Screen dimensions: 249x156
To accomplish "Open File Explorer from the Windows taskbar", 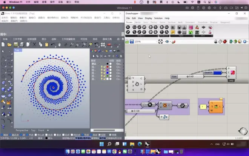I will pyautogui.click(x=132, y=144).
